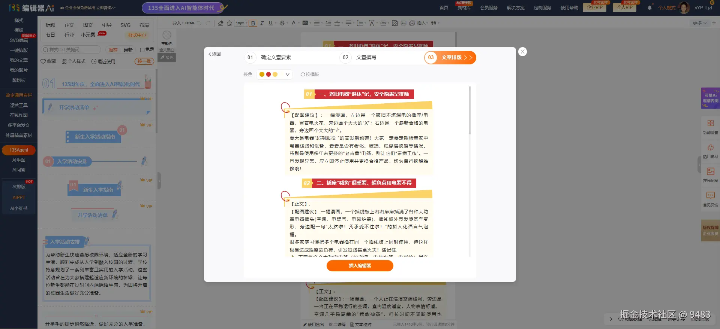The height and width of the screenshot is (329, 720).
Task: Toggle the 收藏 favorites filter
Action: click(48, 61)
